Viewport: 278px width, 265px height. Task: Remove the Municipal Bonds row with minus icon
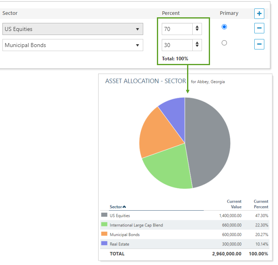point(259,44)
